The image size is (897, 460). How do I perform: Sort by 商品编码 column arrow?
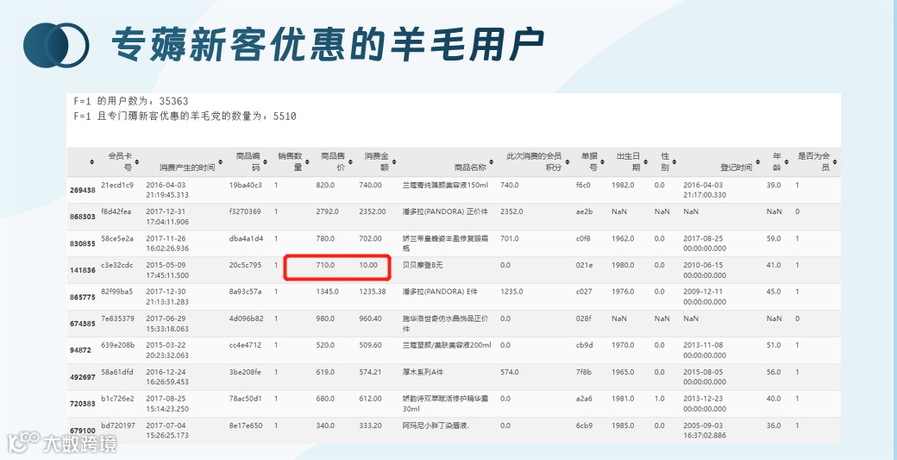pyautogui.click(x=266, y=162)
